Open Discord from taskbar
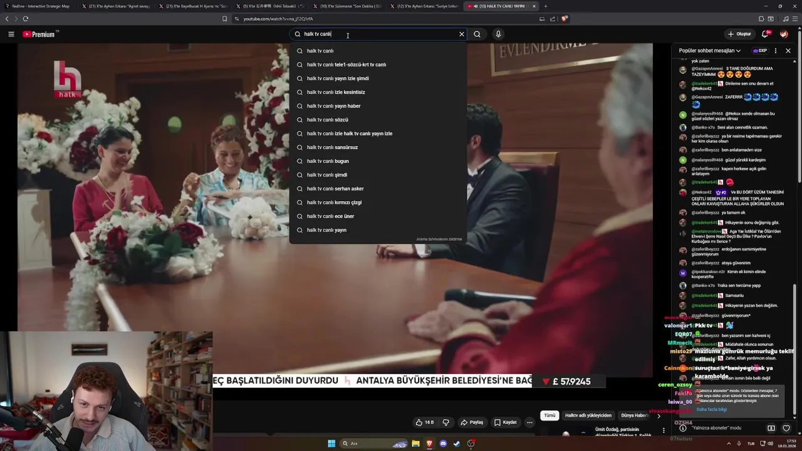 [443, 443]
